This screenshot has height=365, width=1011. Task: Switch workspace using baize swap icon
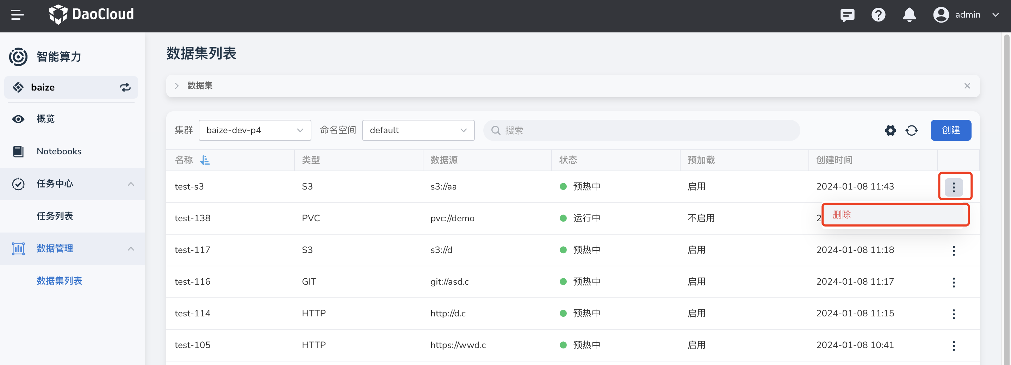[125, 87]
